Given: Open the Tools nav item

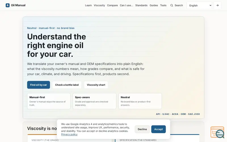Looking at the screenshot, I should (163, 5).
